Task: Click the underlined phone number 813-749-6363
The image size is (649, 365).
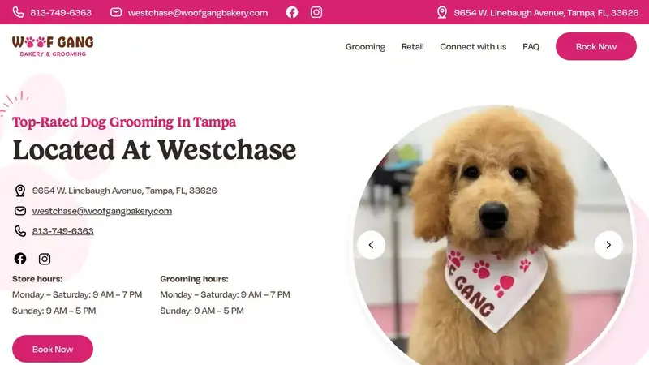Action: (x=63, y=231)
